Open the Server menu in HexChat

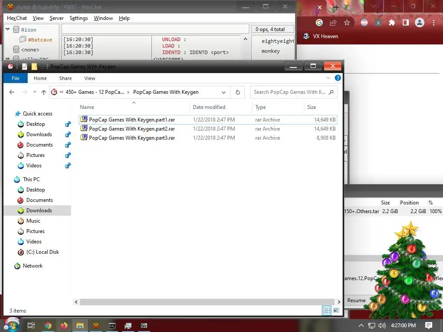(57, 18)
